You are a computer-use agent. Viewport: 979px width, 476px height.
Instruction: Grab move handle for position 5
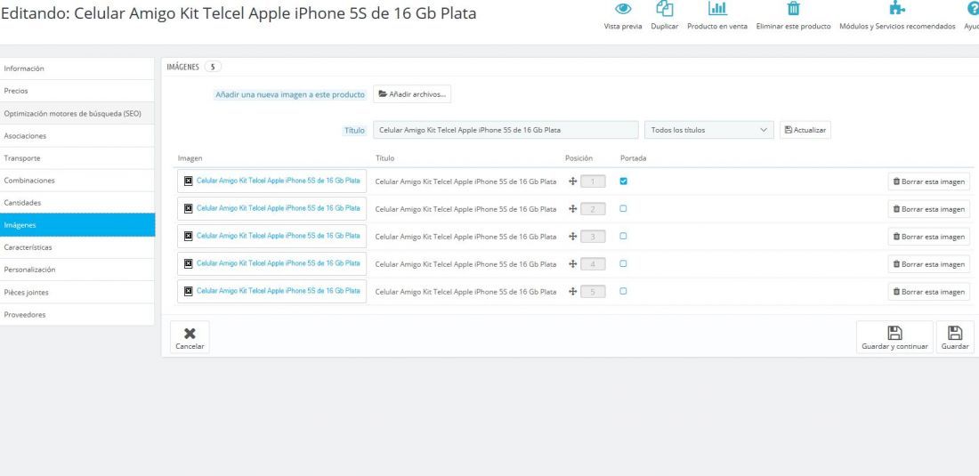[x=572, y=291]
